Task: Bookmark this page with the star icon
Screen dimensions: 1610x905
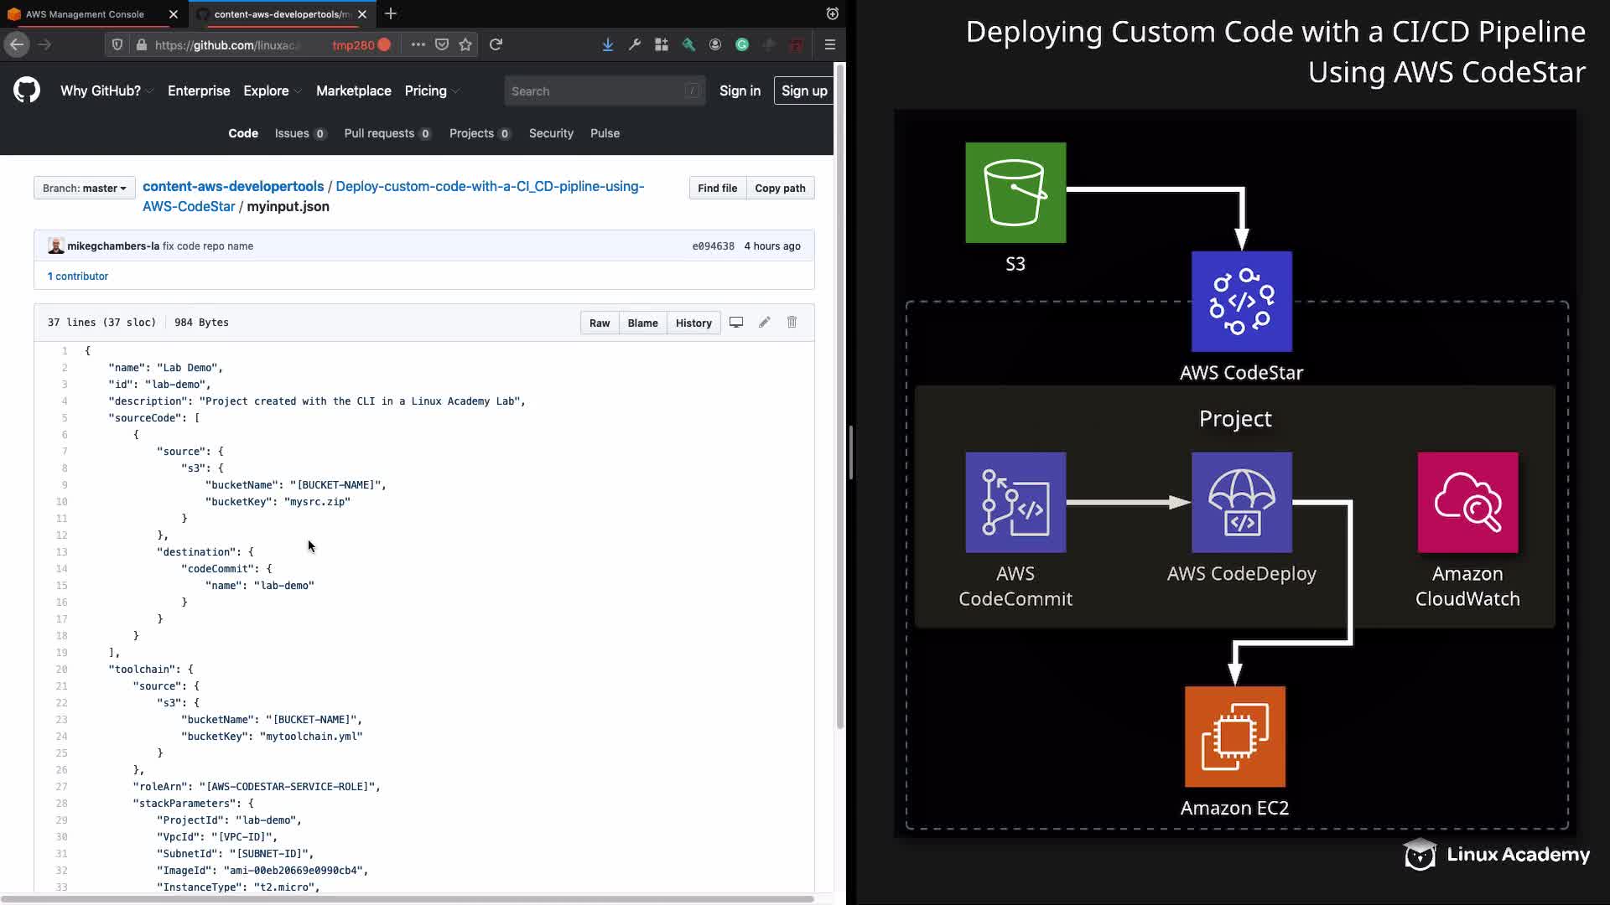Action: click(x=465, y=45)
